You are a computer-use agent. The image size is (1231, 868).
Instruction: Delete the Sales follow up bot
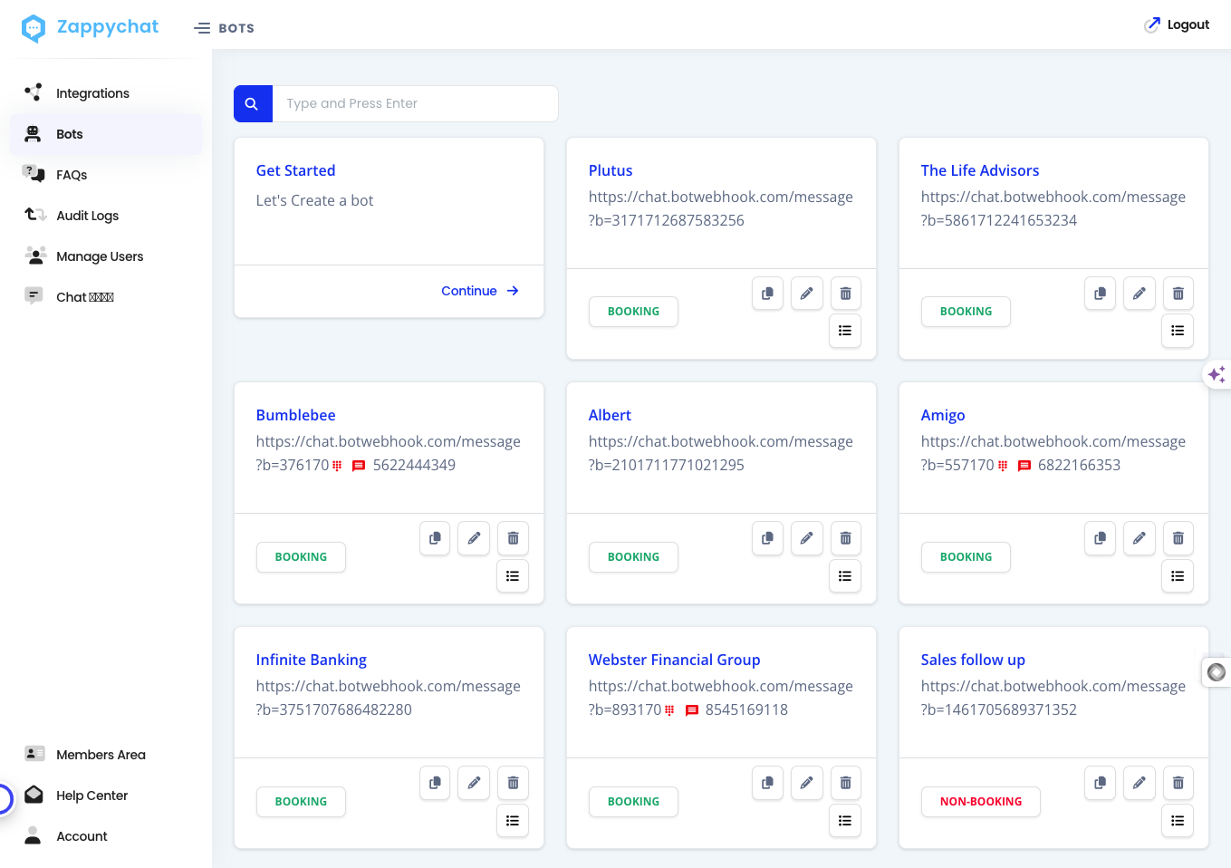(1178, 783)
